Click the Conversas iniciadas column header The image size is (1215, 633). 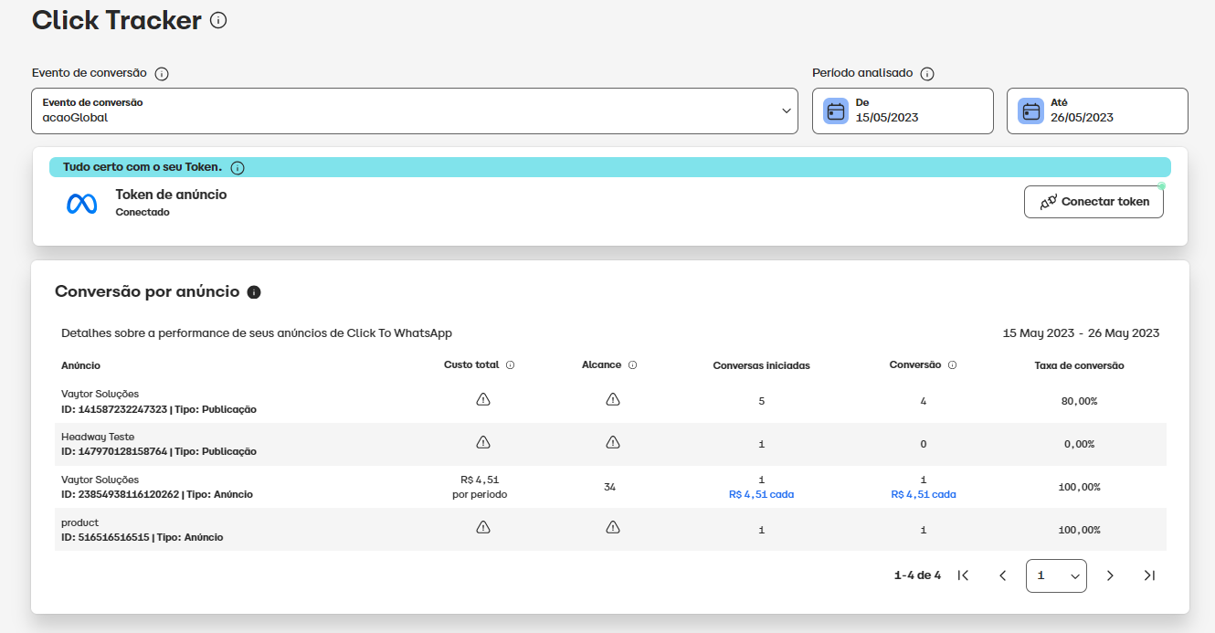click(x=761, y=365)
